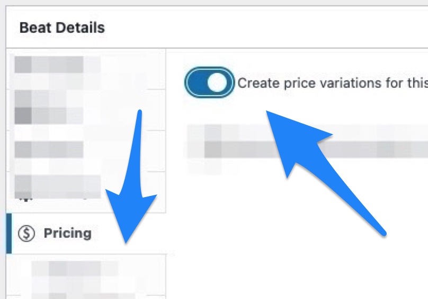Screen dimensions: 428x299
Task: Select the blurred tab directly above Pricing
Action: (x=86, y=192)
